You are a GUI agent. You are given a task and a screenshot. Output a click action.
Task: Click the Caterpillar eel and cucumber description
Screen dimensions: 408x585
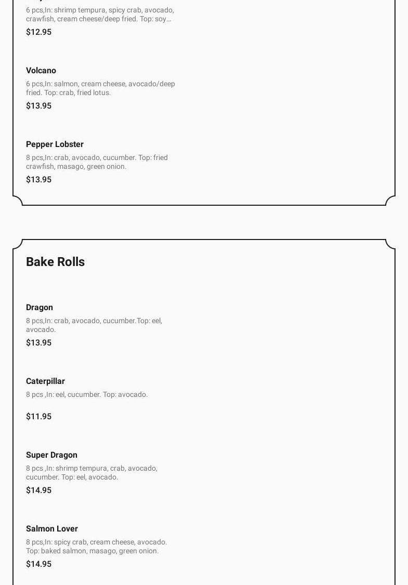click(87, 395)
